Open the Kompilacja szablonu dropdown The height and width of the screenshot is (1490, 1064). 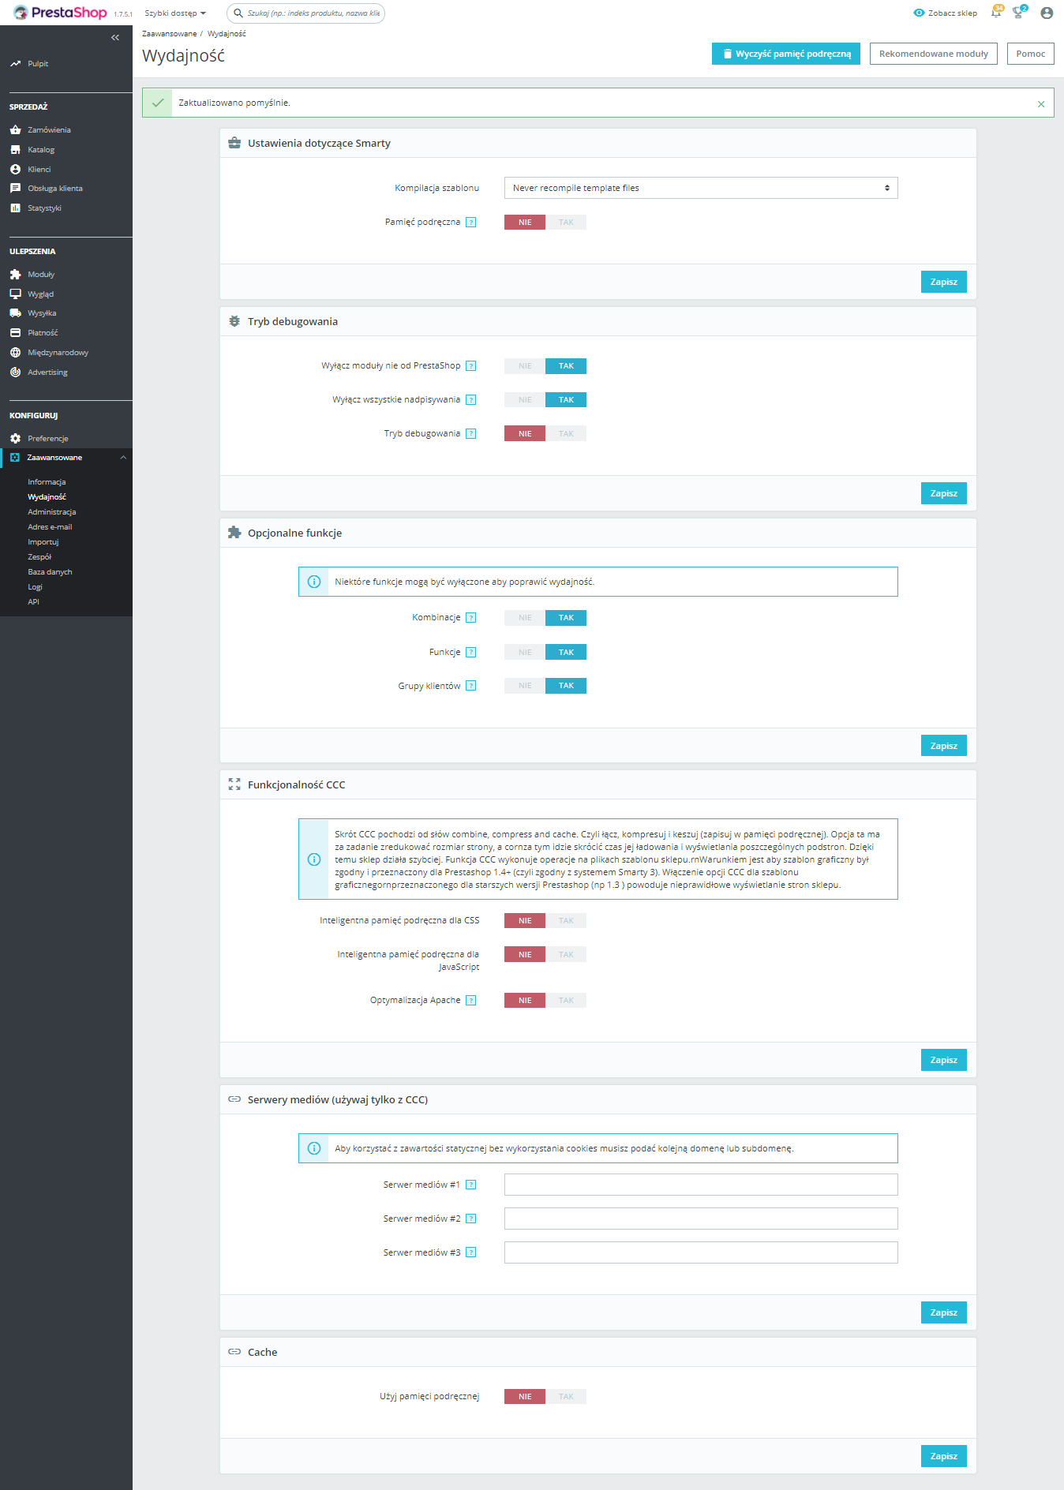(x=701, y=188)
